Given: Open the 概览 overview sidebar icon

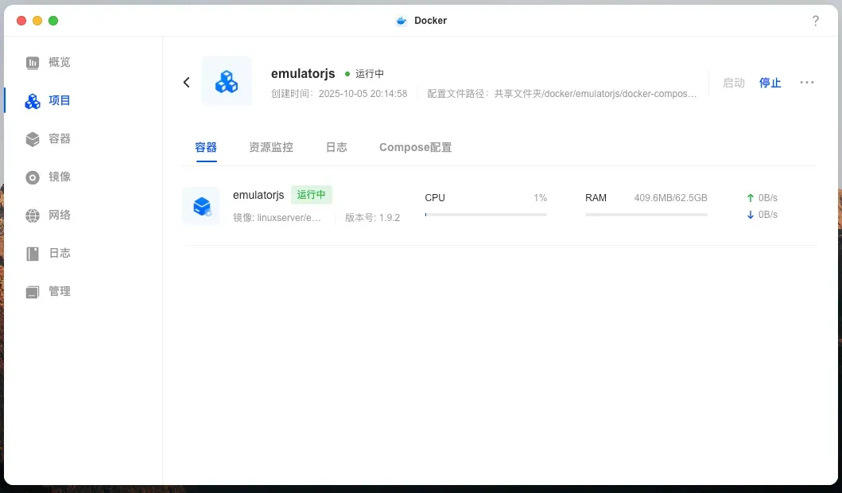Looking at the screenshot, I should pyautogui.click(x=33, y=63).
